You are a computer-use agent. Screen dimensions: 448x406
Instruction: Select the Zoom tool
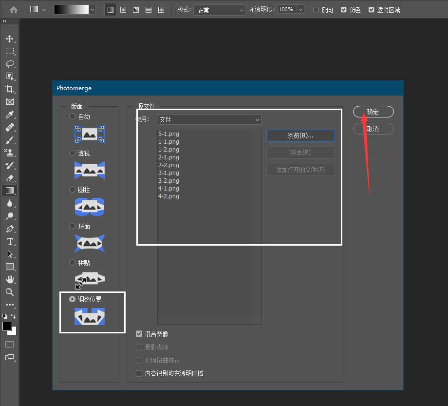pyautogui.click(x=9, y=292)
